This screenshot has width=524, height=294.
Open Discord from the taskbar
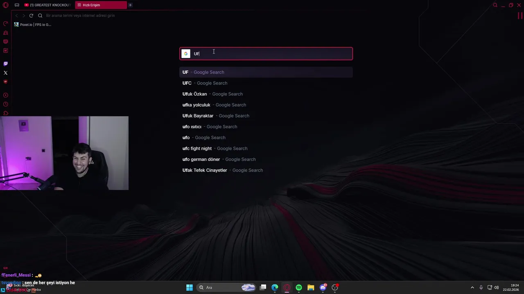[x=323, y=287]
